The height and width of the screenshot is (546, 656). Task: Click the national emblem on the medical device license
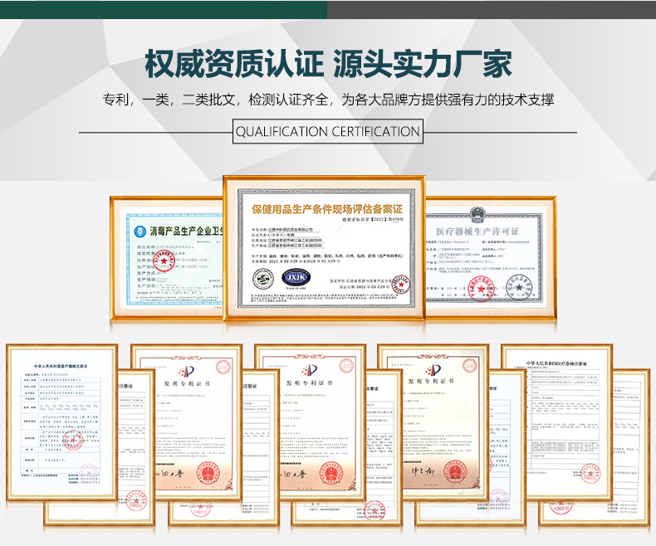[x=477, y=212]
